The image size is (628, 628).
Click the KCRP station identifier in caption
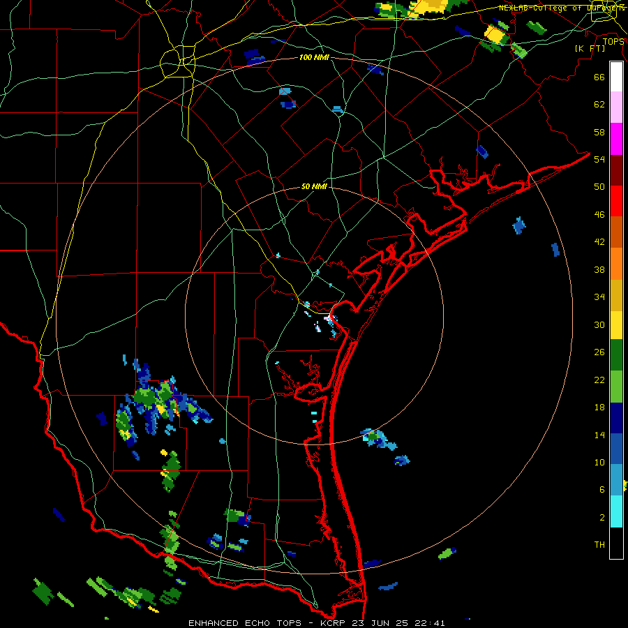332,623
